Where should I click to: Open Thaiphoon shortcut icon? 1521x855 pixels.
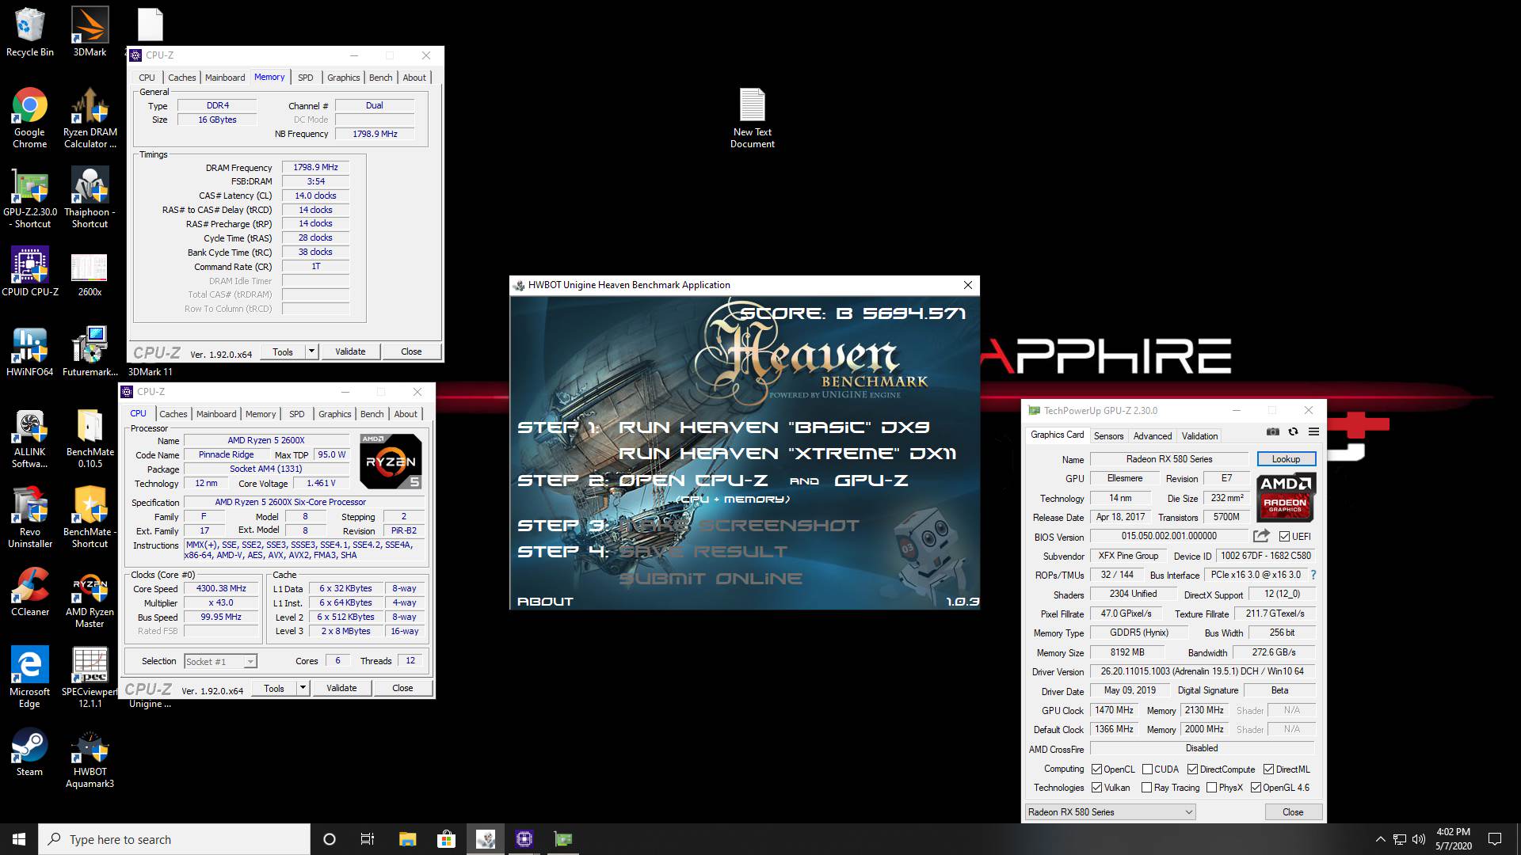(90, 198)
